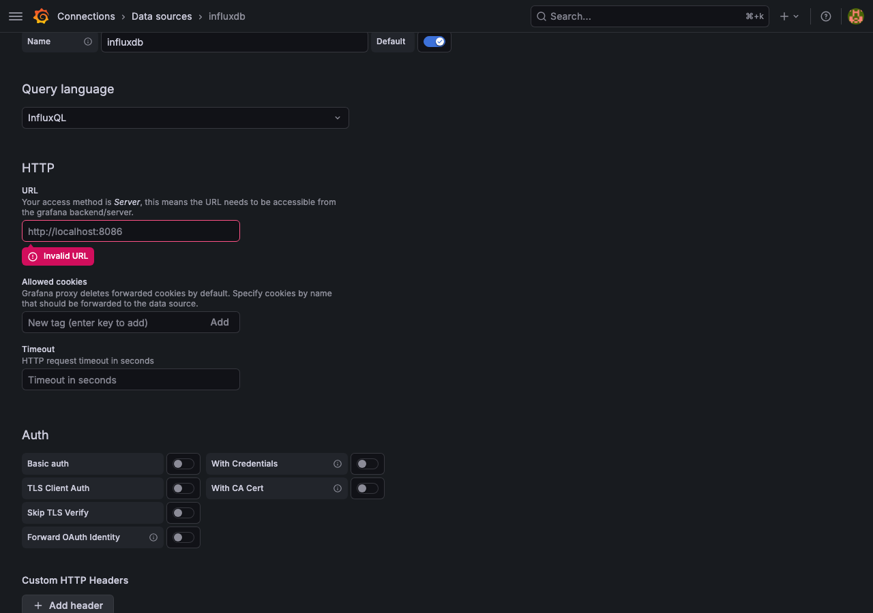Click the Skip TLS Verify label
The height and width of the screenshot is (613, 873).
(58, 513)
